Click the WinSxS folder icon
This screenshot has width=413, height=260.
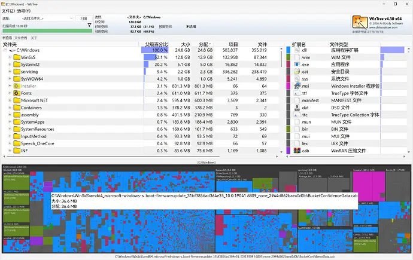(x=17, y=57)
